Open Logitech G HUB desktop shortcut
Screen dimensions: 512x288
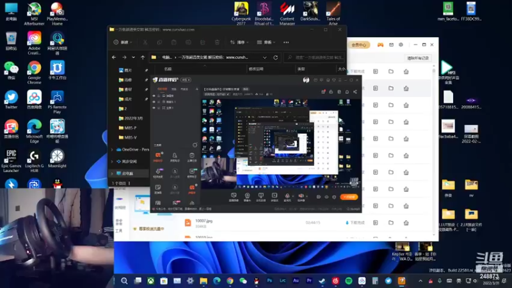pyautogui.click(x=34, y=161)
